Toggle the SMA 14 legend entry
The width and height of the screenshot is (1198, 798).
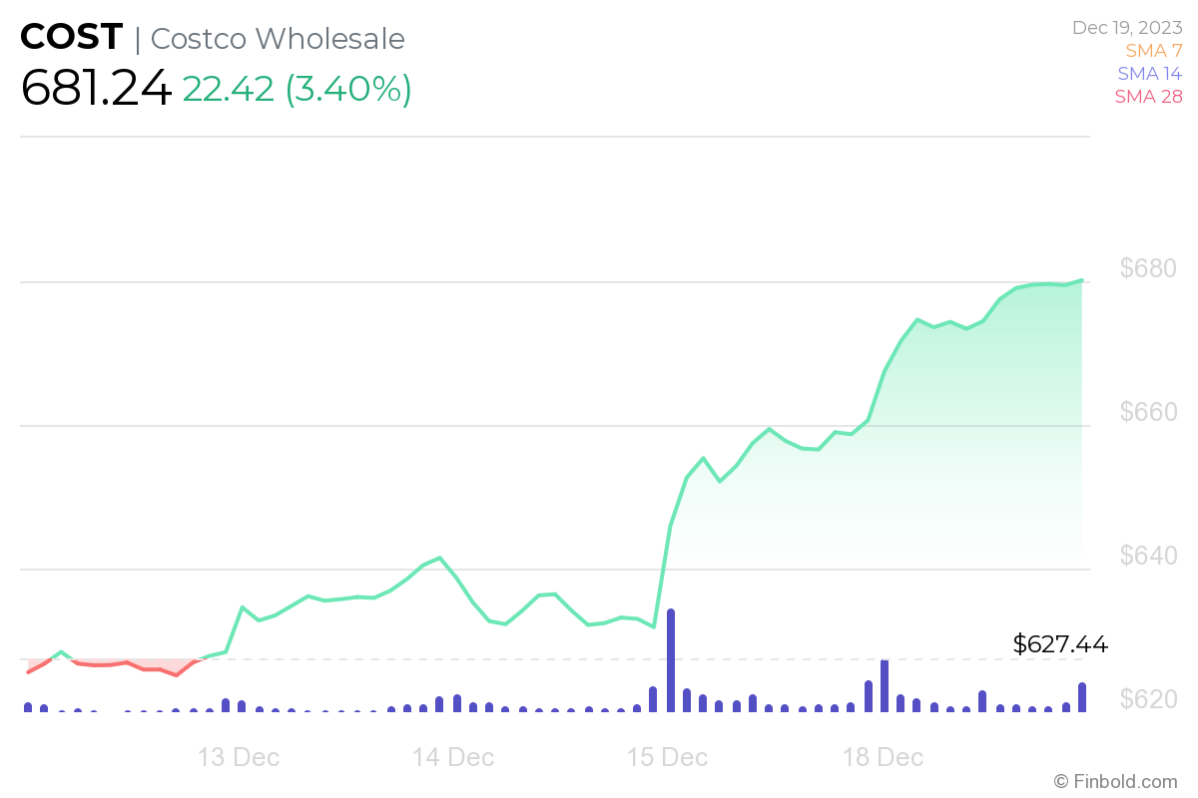click(1149, 73)
